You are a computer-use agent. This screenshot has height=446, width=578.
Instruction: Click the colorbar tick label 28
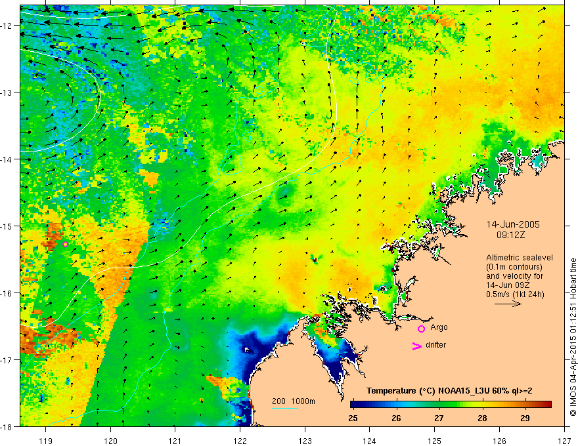(482, 418)
